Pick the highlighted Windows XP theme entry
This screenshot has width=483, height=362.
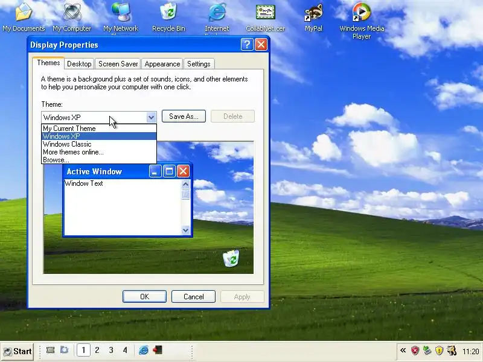tap(99, 136)
